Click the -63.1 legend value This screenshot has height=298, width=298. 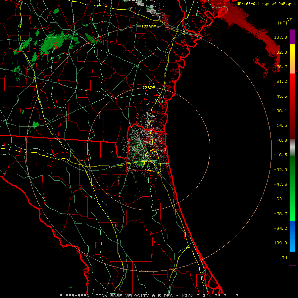coord(280,199)
